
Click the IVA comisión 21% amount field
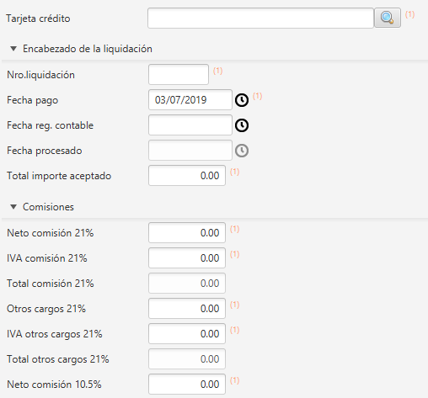point(187,258)
